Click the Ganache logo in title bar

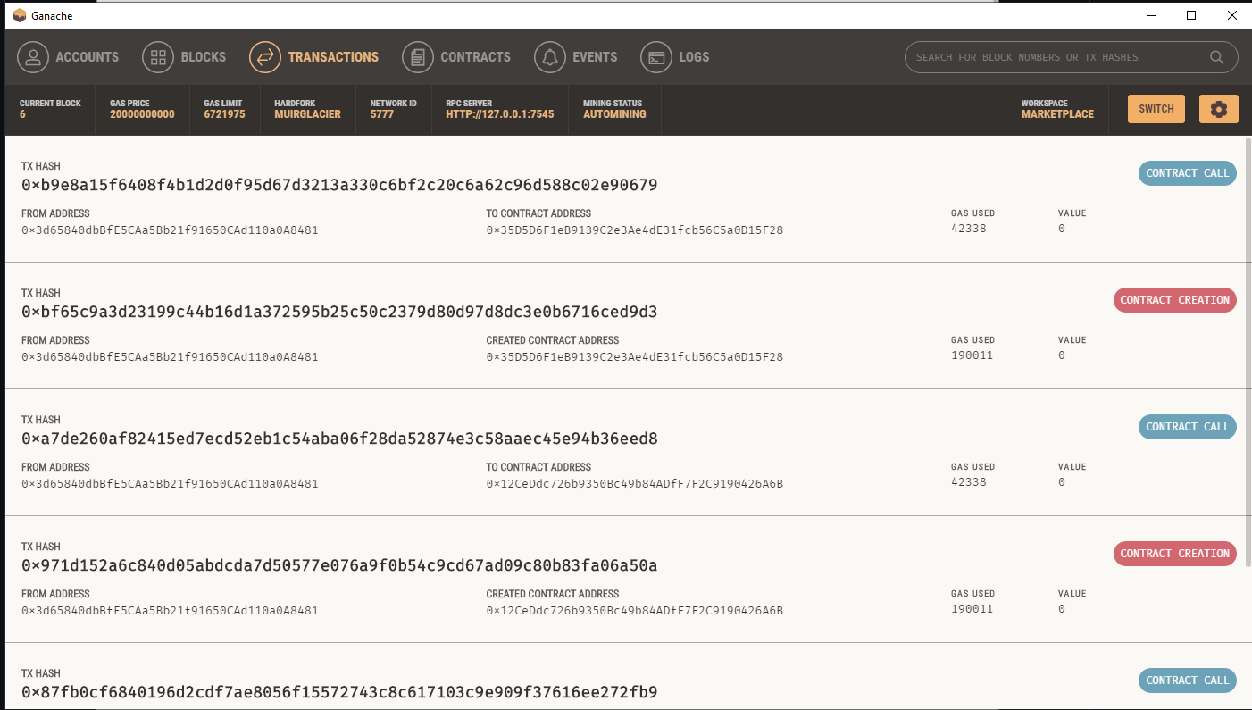[x=20, y=15]
